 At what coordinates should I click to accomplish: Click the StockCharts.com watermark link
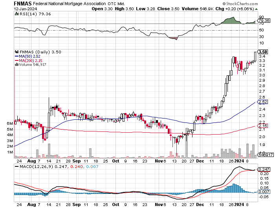[x=240, y=4]
